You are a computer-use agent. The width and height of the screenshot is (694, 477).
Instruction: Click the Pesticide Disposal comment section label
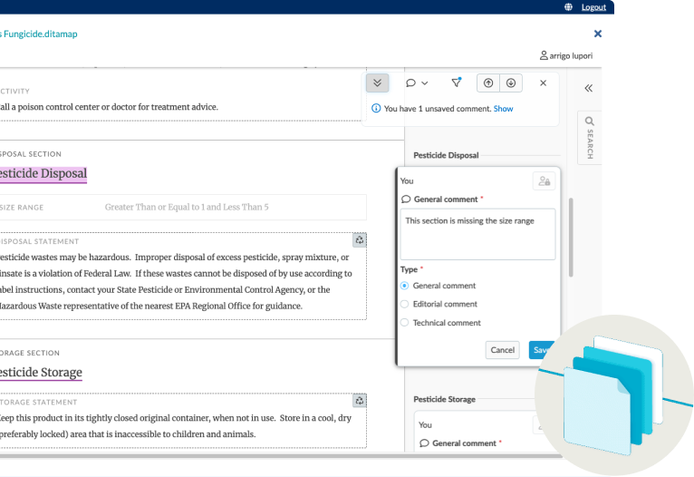click(446, 155)
